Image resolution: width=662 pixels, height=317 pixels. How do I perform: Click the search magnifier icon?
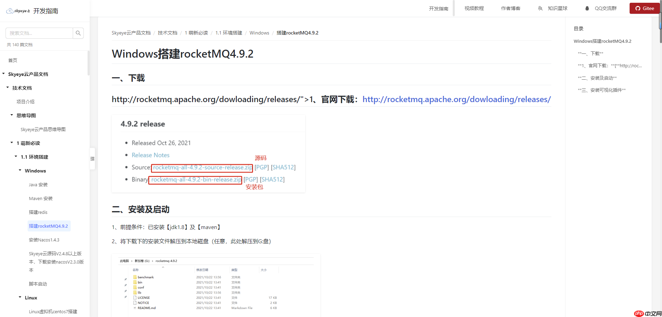point(78,33)
